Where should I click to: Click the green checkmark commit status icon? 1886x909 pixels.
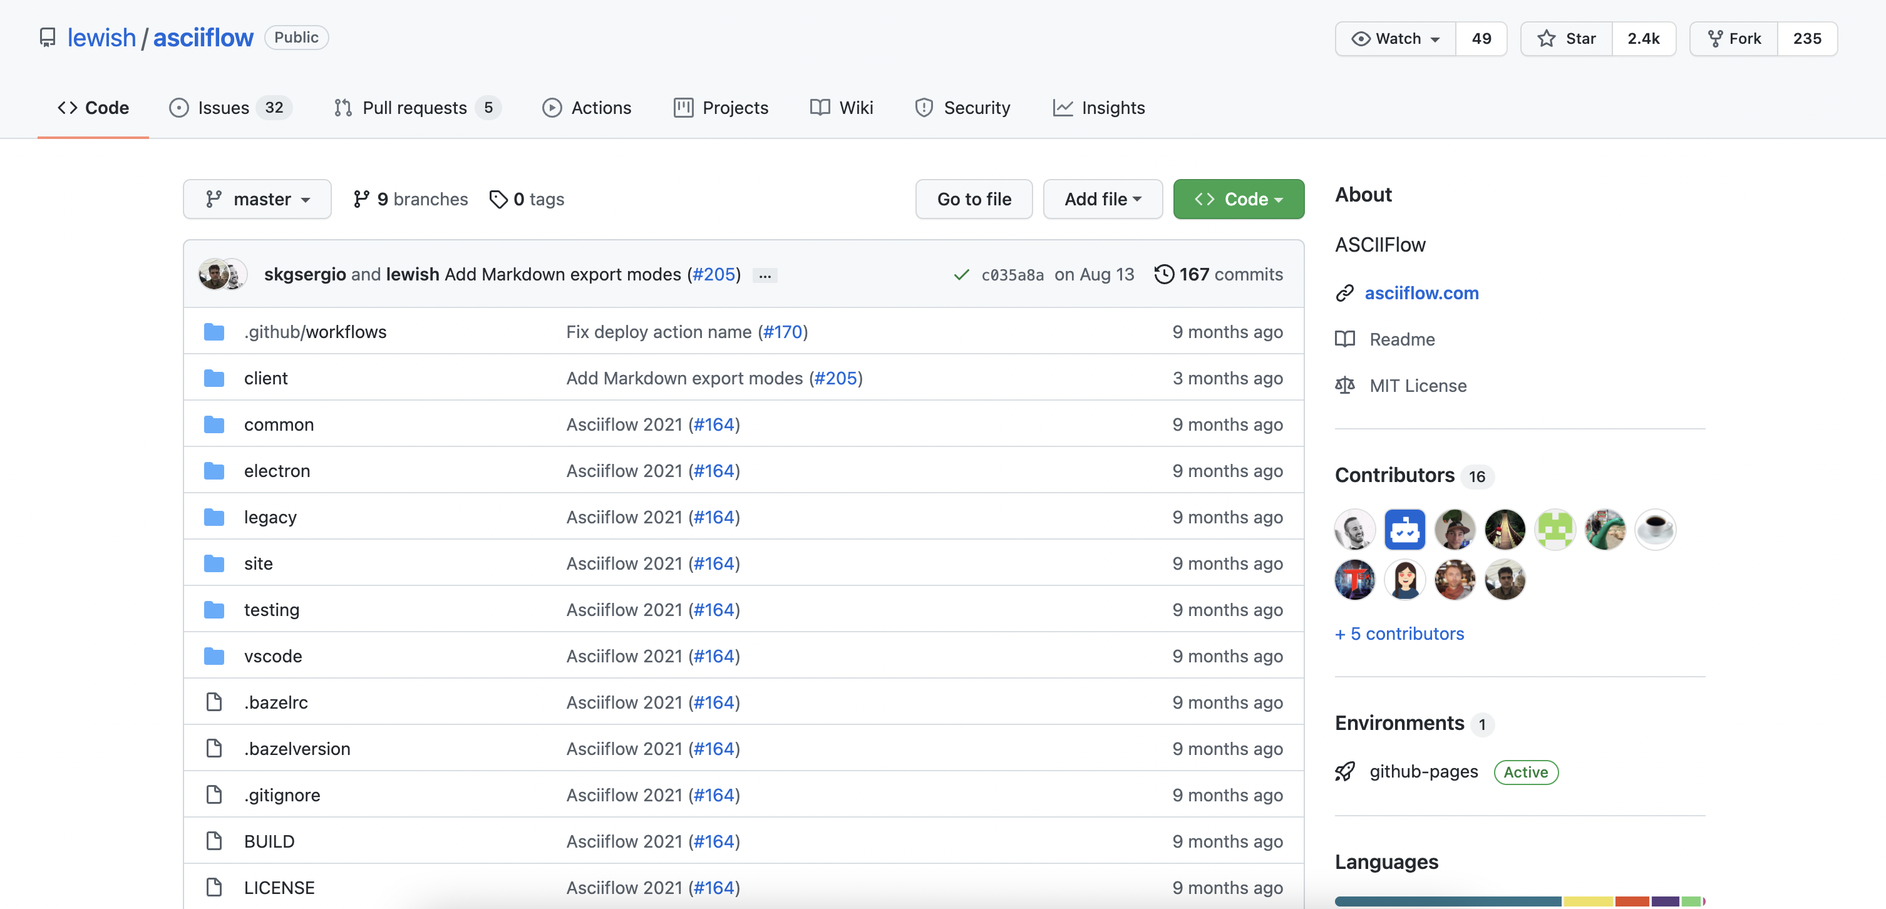point(961,274)
